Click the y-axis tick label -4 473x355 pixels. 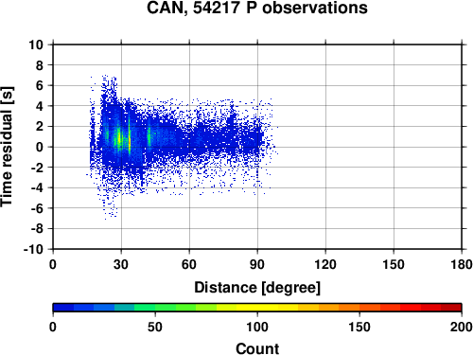37,187
